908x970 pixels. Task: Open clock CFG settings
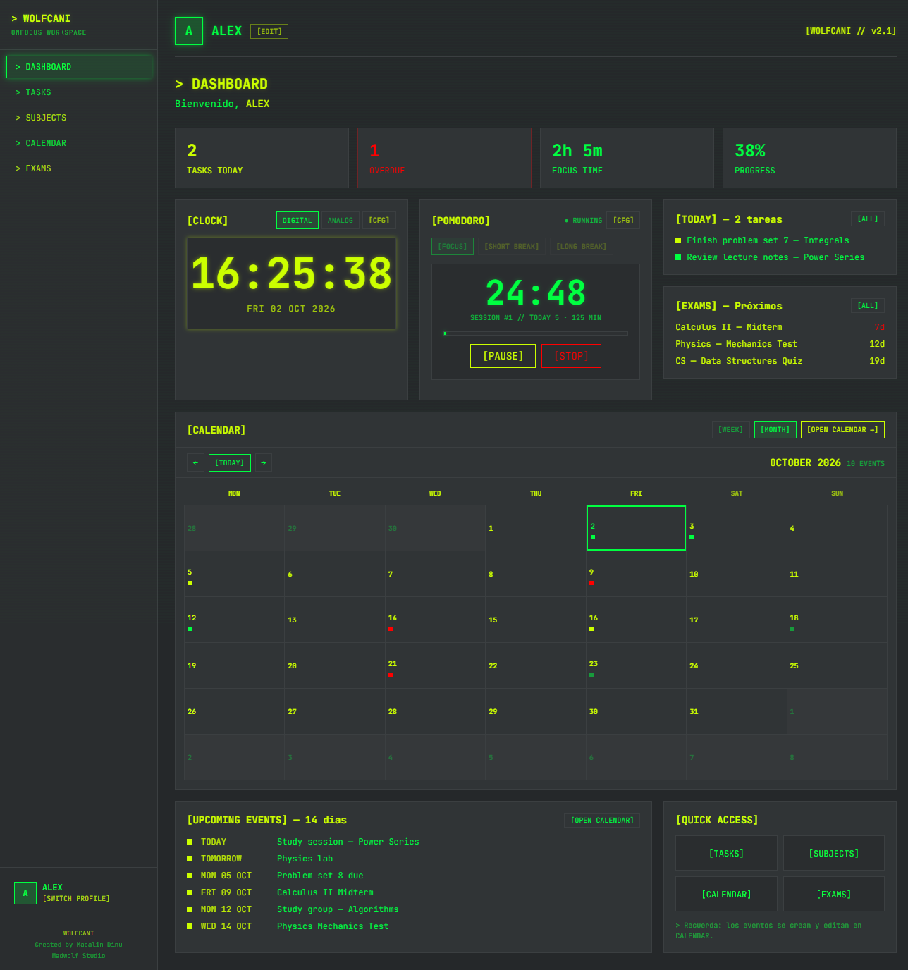pyautogui.click(x=379, y=221)
